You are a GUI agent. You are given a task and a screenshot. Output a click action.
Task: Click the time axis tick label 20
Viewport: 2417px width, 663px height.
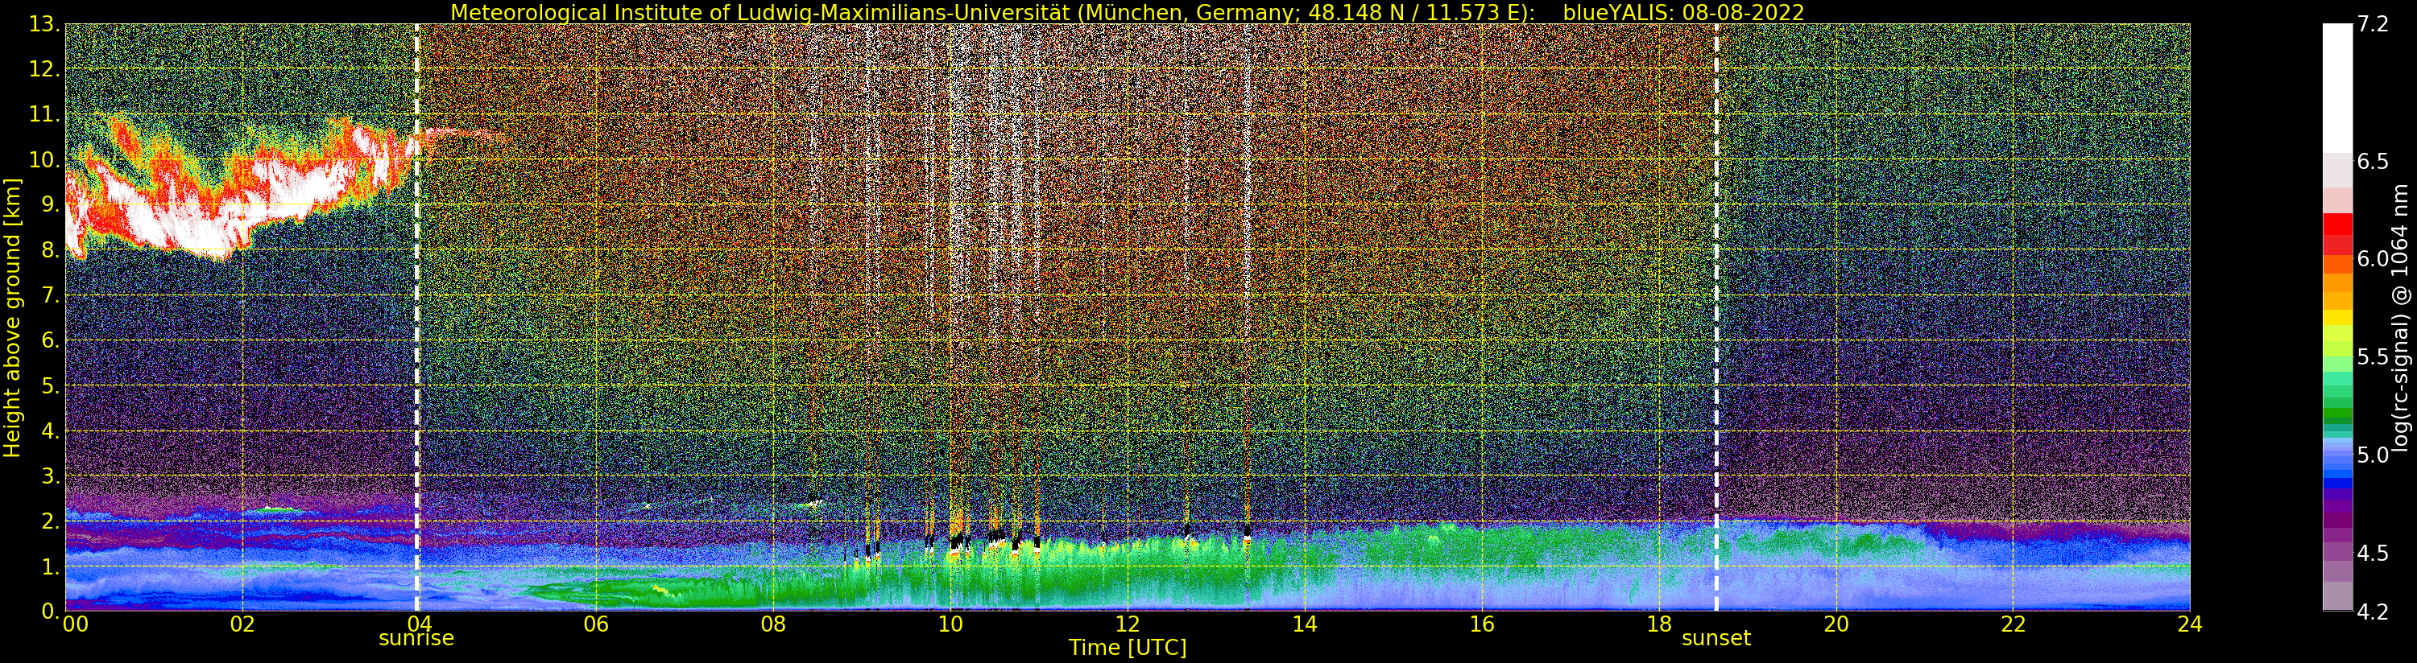point(1836,624)
